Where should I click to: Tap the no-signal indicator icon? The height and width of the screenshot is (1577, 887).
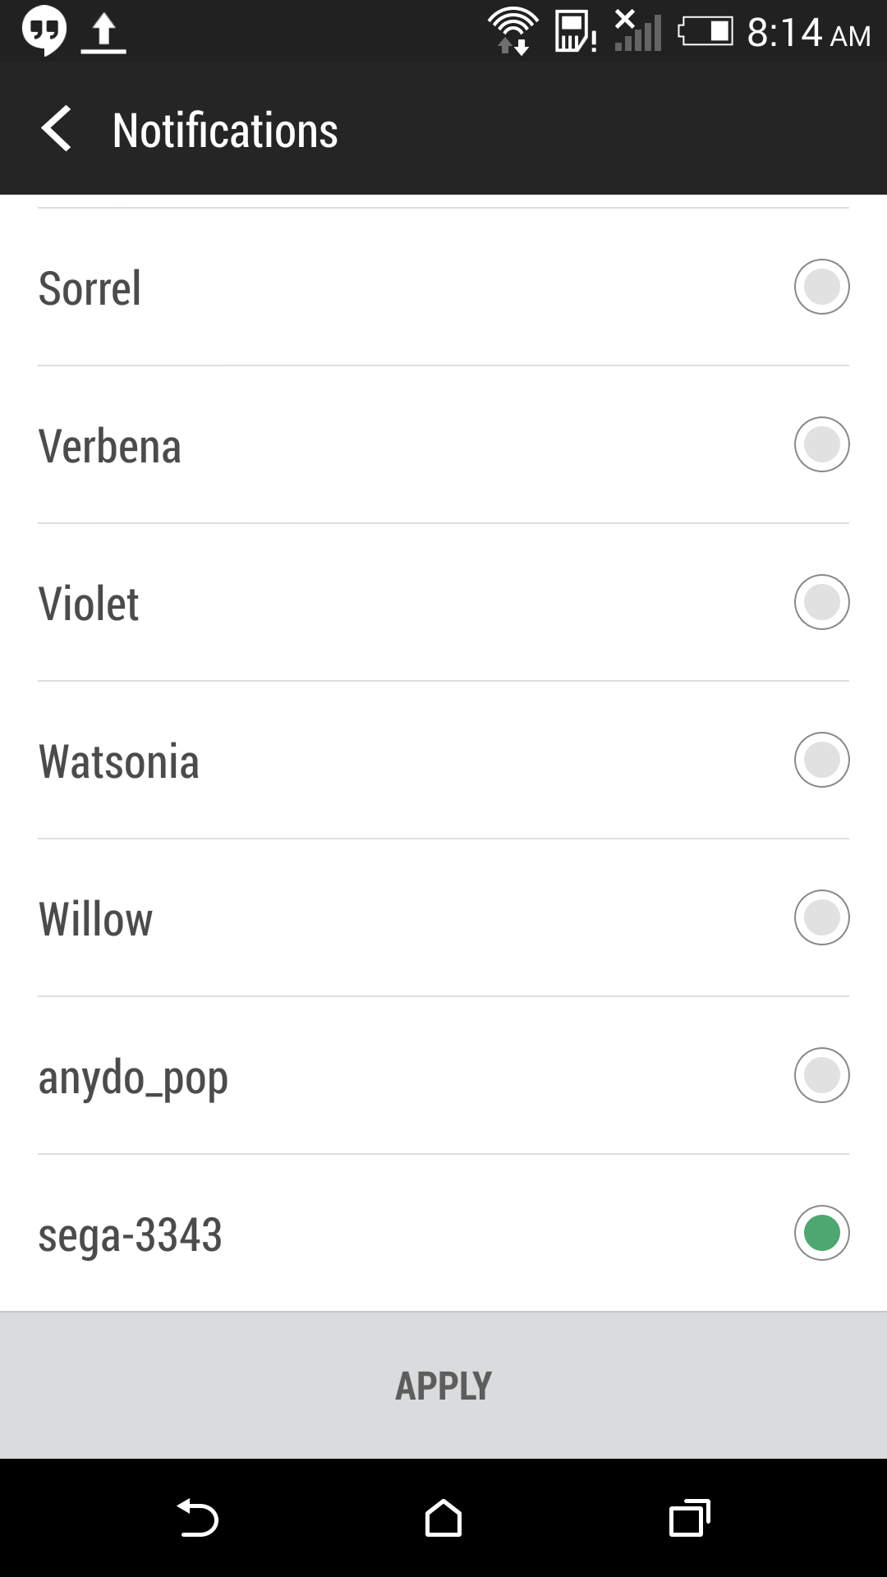(x=637, y=31)
